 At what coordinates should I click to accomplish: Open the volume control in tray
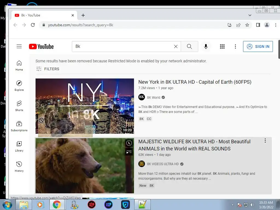252,205
